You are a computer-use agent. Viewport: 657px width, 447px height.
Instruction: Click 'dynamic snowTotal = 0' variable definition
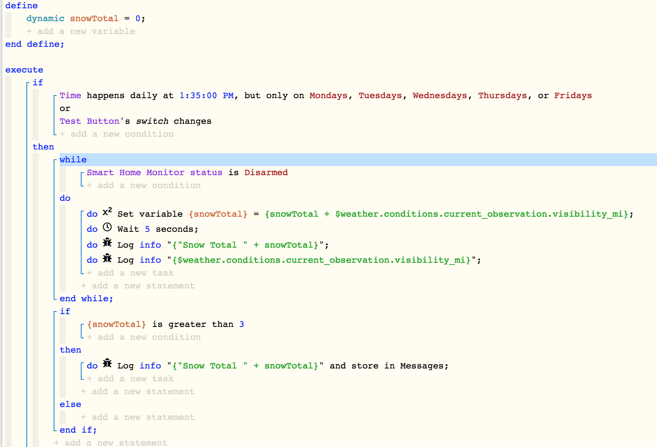(86, 18)
